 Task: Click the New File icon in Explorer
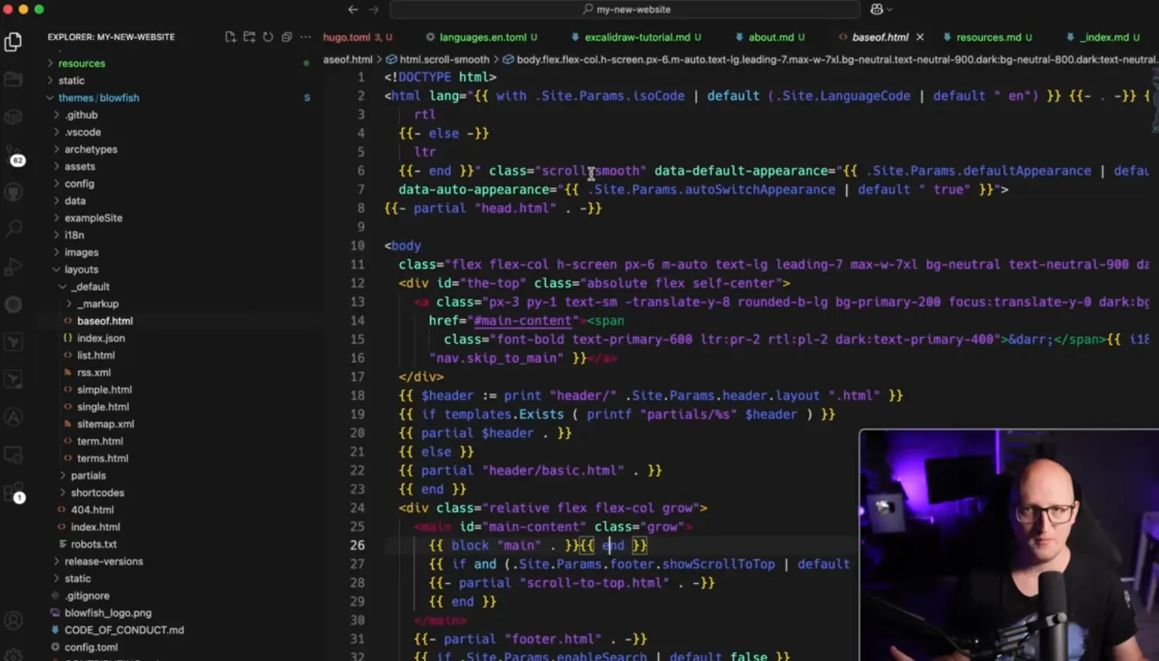(230, 37)
